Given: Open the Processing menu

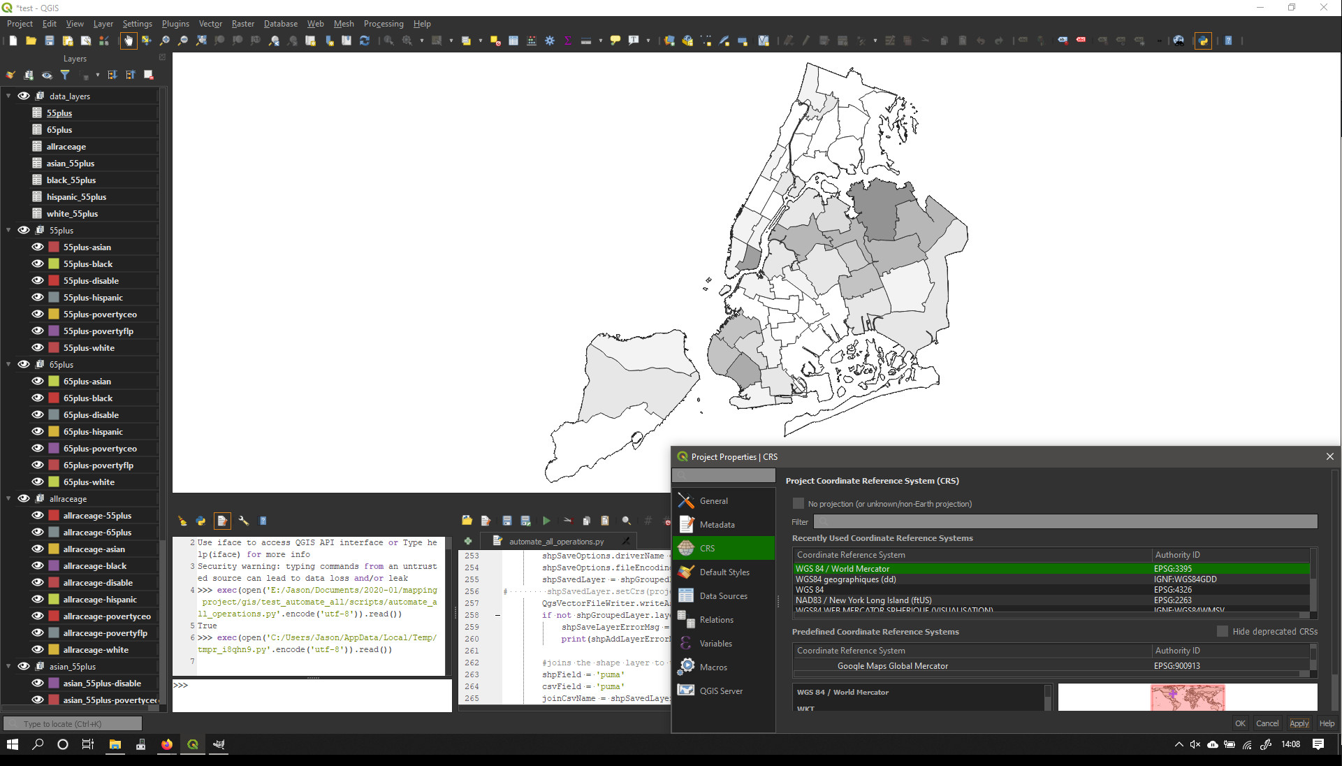Looking at the screenshot, I should tap(384, 24).
